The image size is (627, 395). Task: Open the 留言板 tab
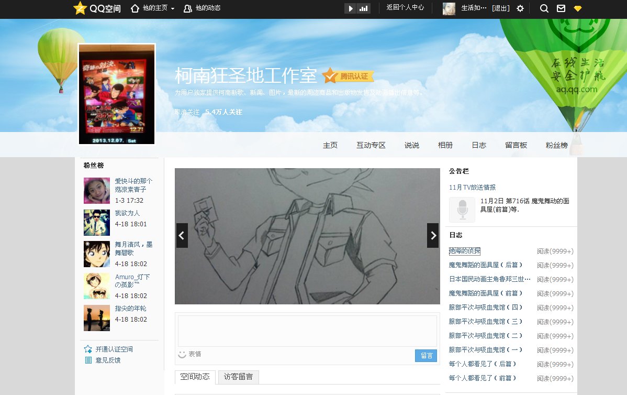[516, 145]
